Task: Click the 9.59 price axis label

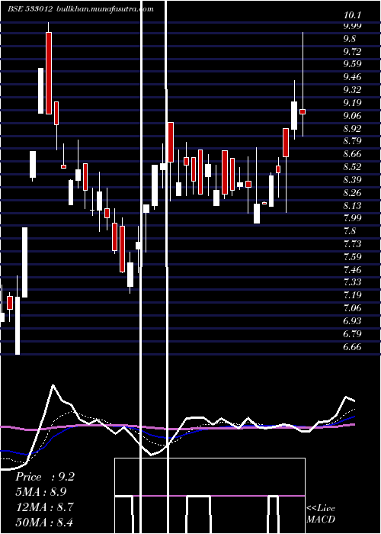Action: pyautogui.click(x=352, y=63)
